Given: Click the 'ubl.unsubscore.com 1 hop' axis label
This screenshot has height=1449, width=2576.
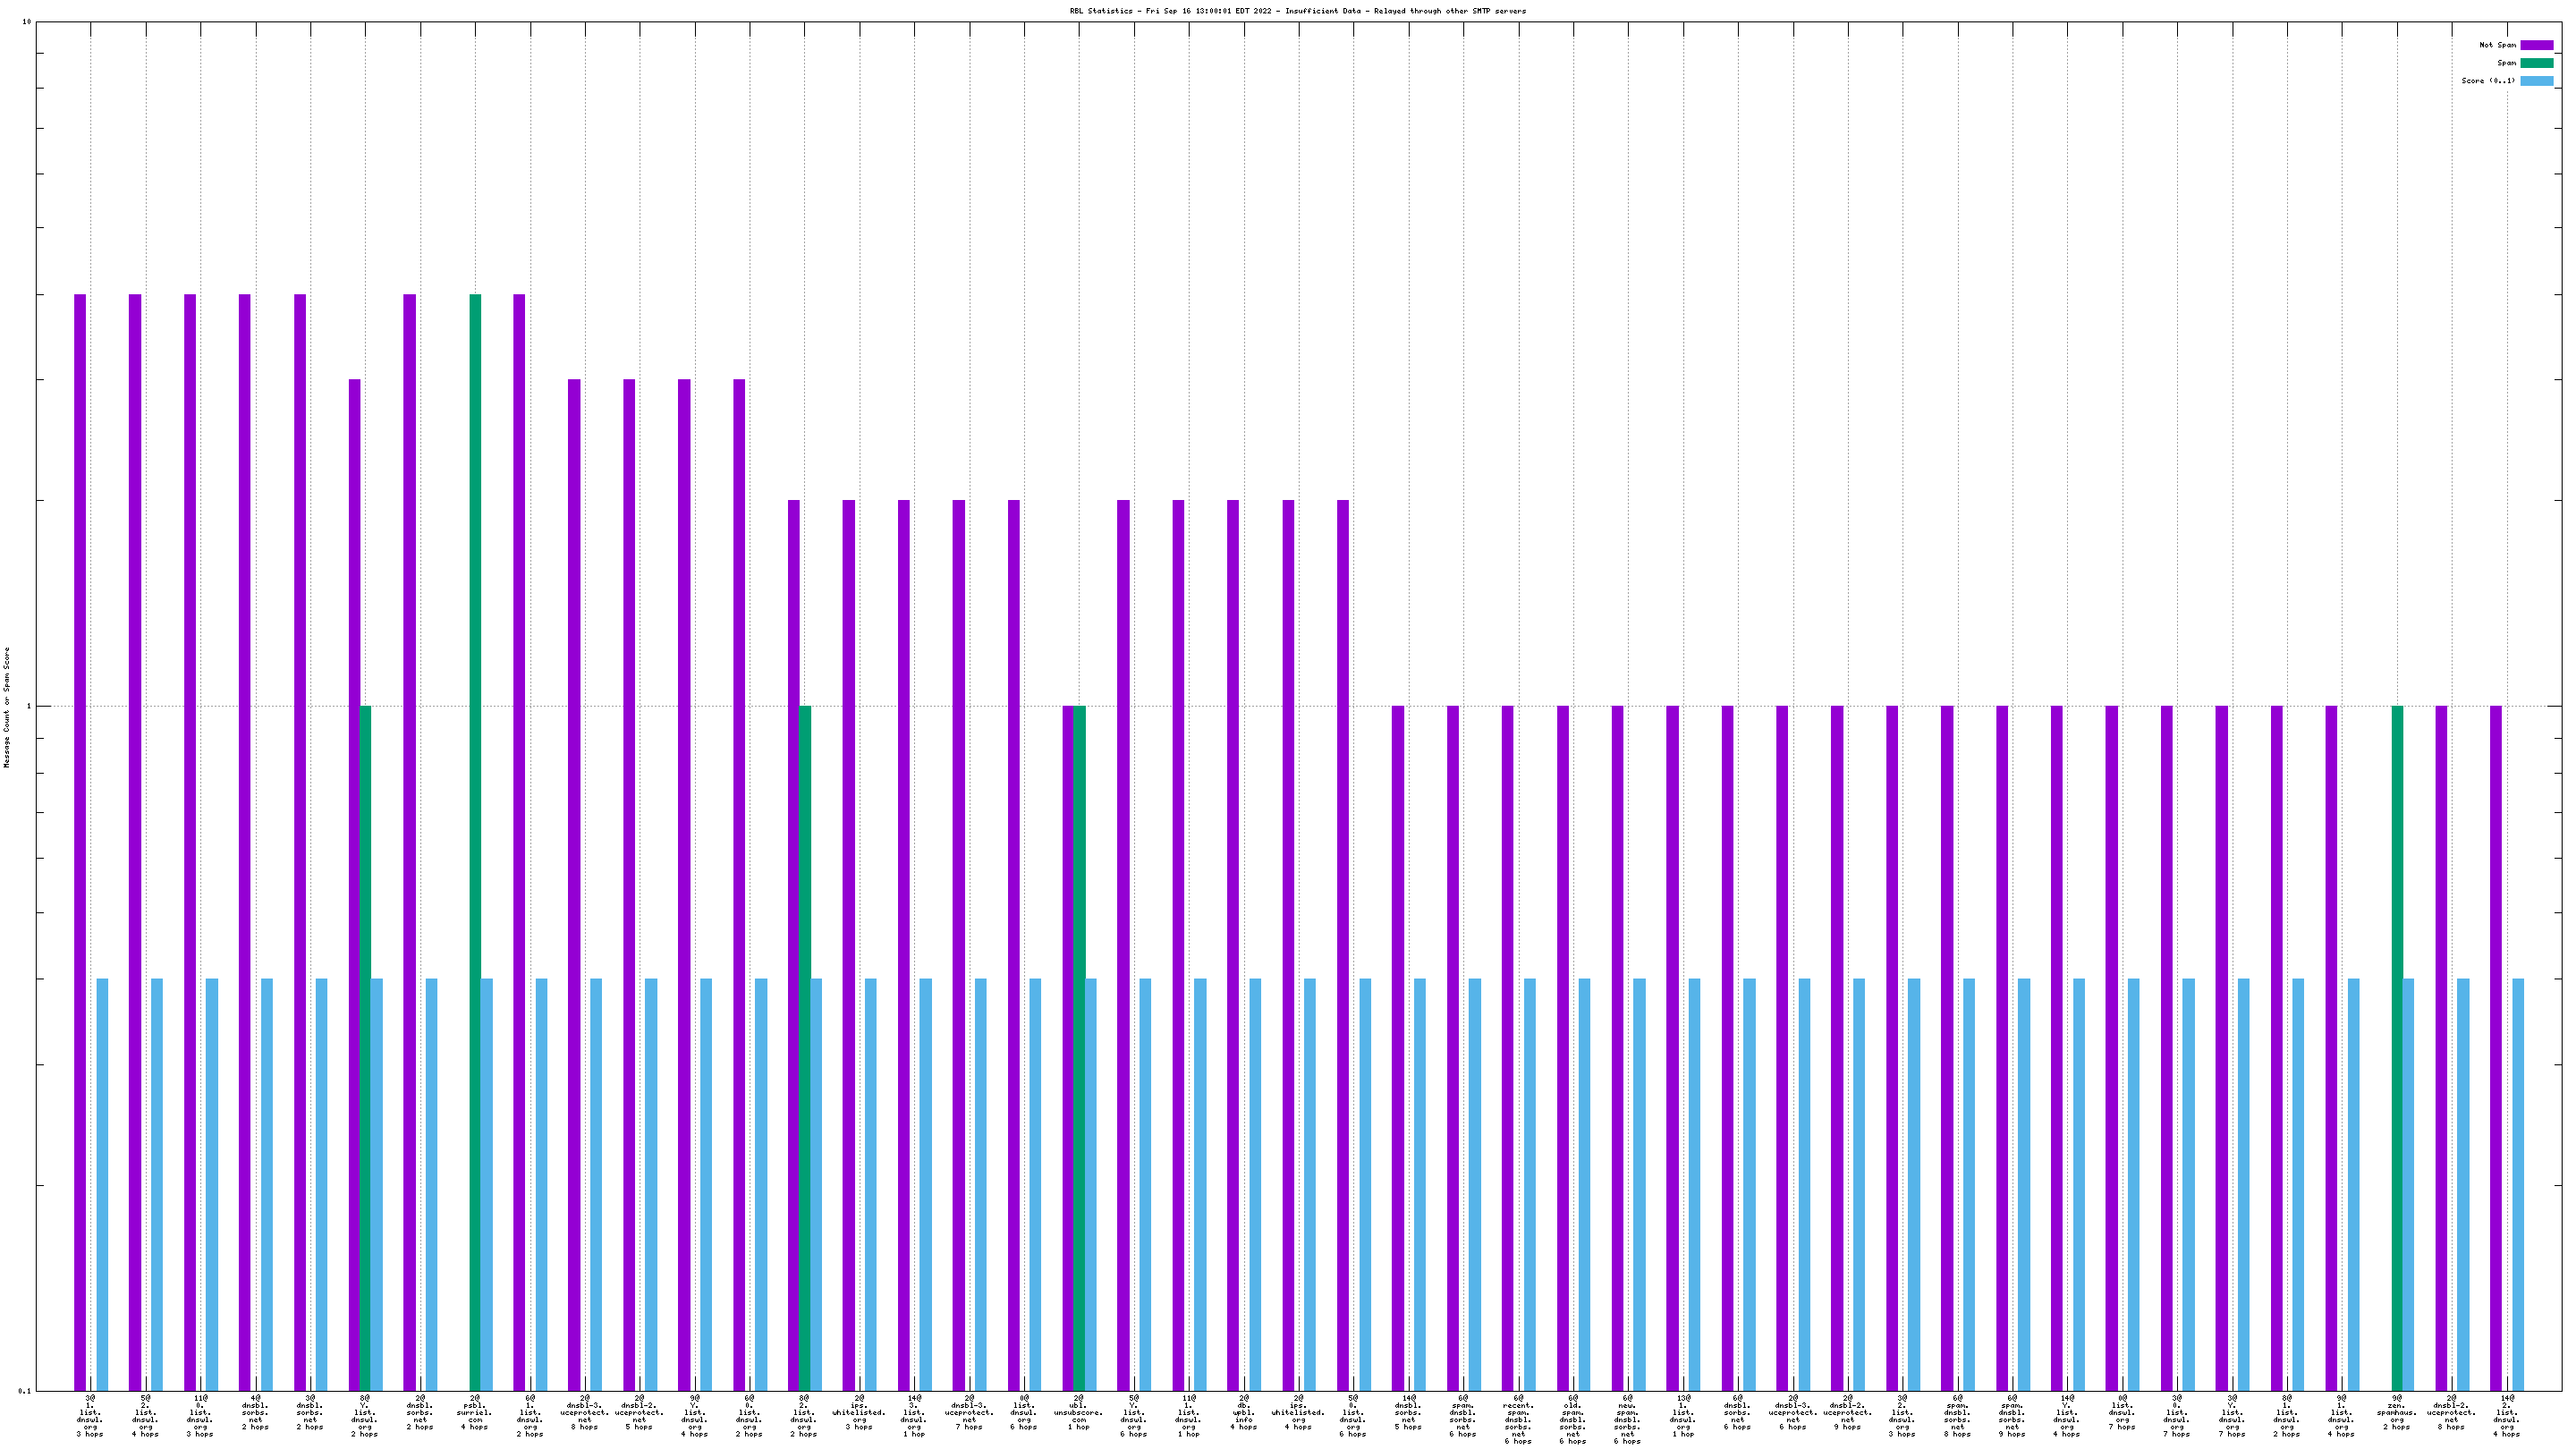Looking at the screenshot, I should click(1078, 1415).
